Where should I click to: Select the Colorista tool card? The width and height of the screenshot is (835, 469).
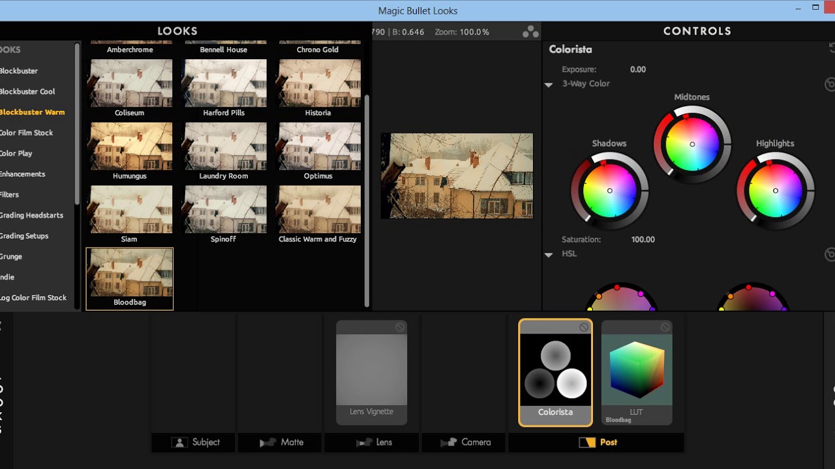pos(555,373)
